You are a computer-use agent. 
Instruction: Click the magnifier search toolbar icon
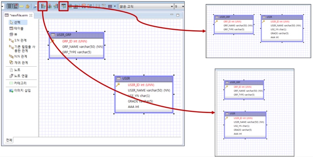35,6
